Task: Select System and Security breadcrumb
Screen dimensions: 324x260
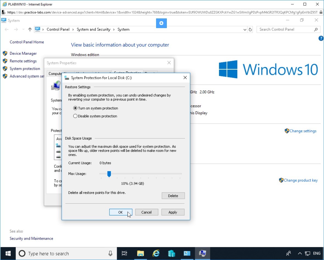Action: 94,29
